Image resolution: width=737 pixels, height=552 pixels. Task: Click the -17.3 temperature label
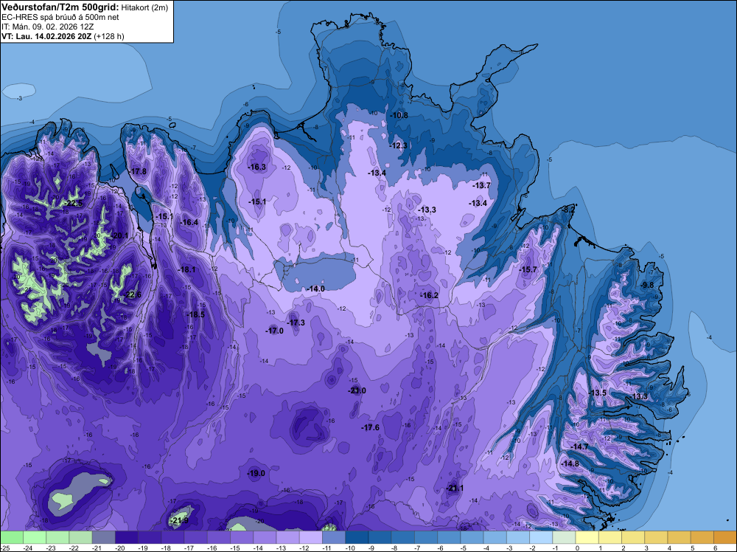click(x=296, y=322)
